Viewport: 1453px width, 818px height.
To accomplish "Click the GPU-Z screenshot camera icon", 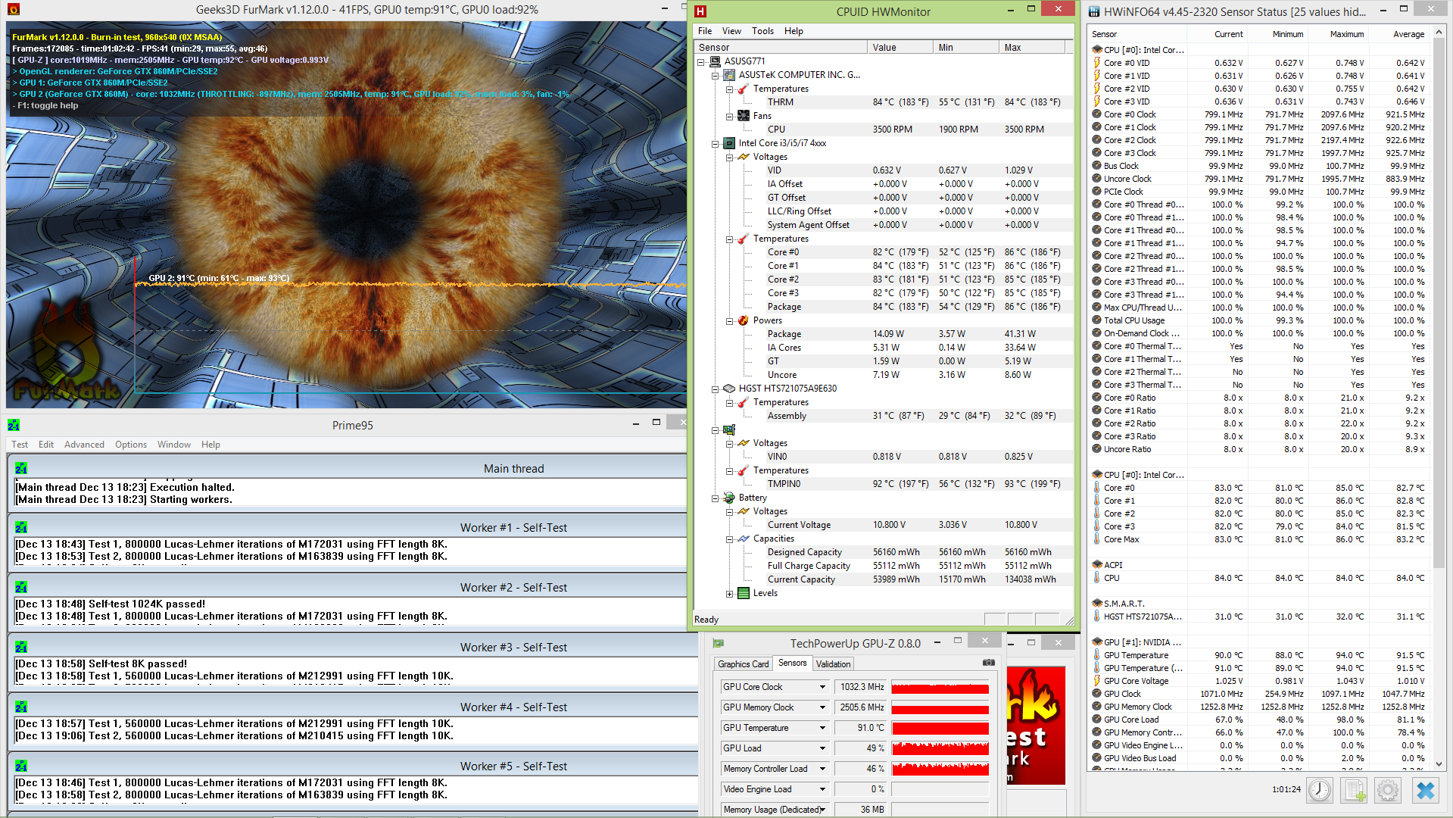I will (x=988, y=663).
